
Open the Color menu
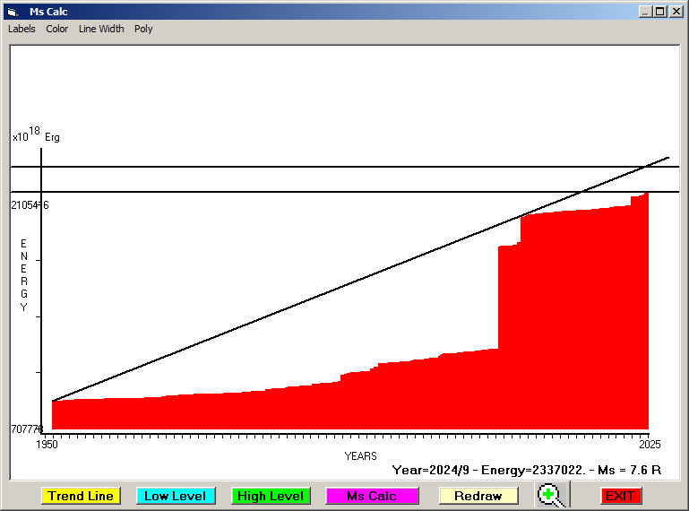57,29
